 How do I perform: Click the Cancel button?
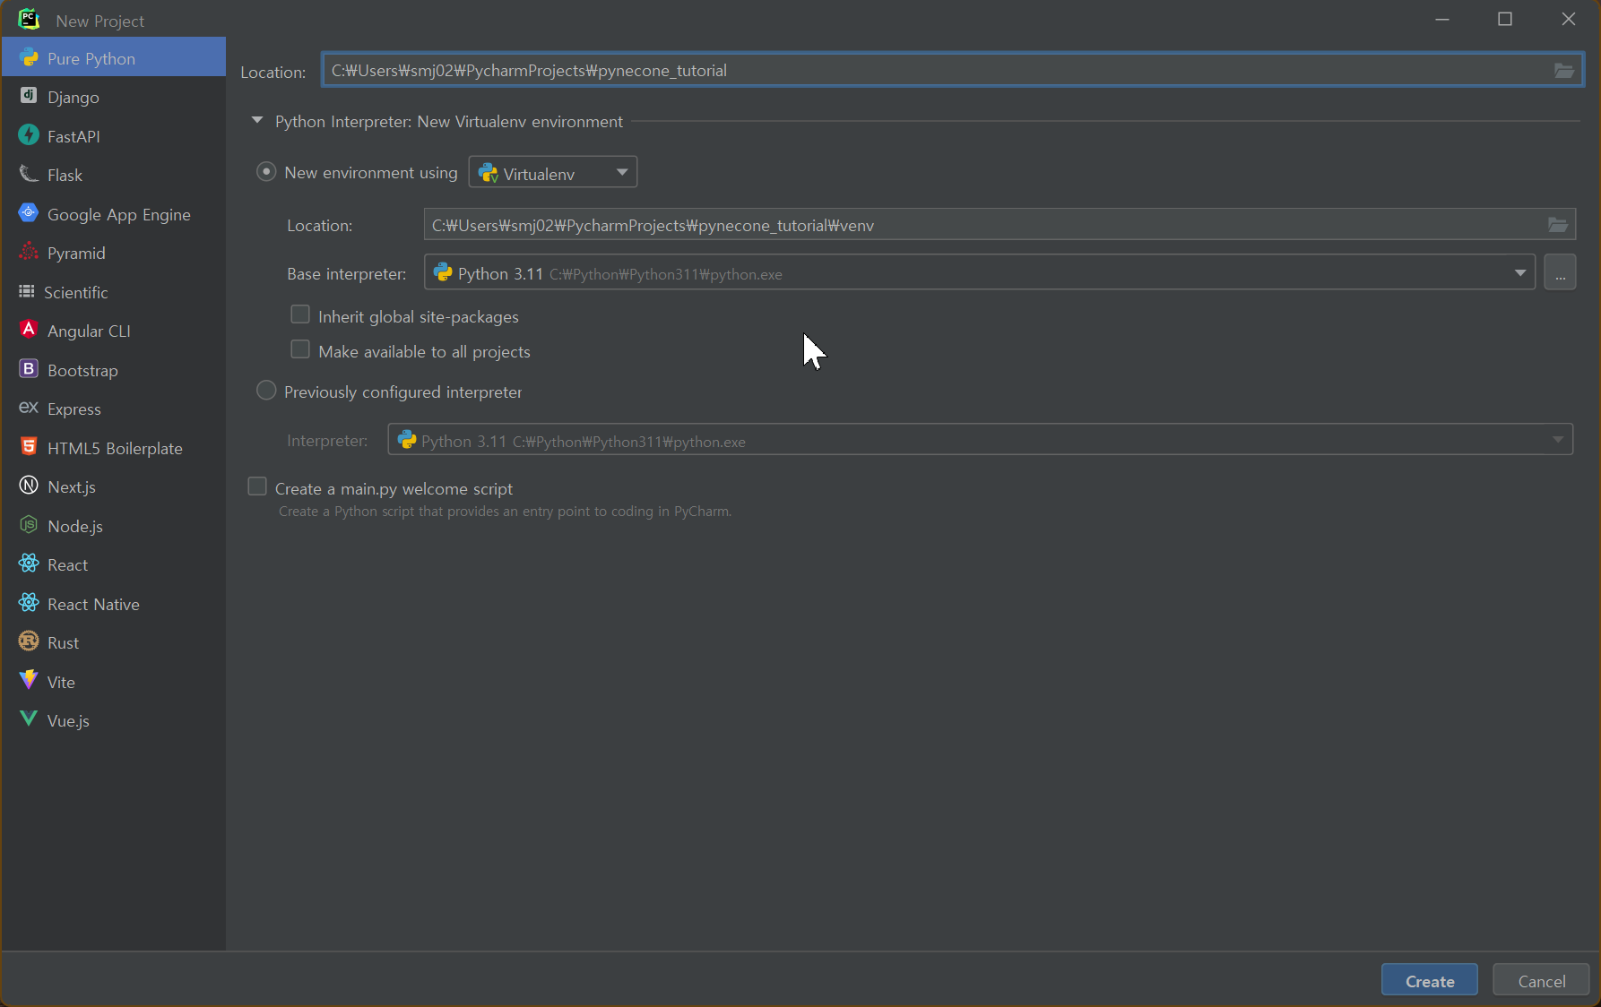point(1541,980)
